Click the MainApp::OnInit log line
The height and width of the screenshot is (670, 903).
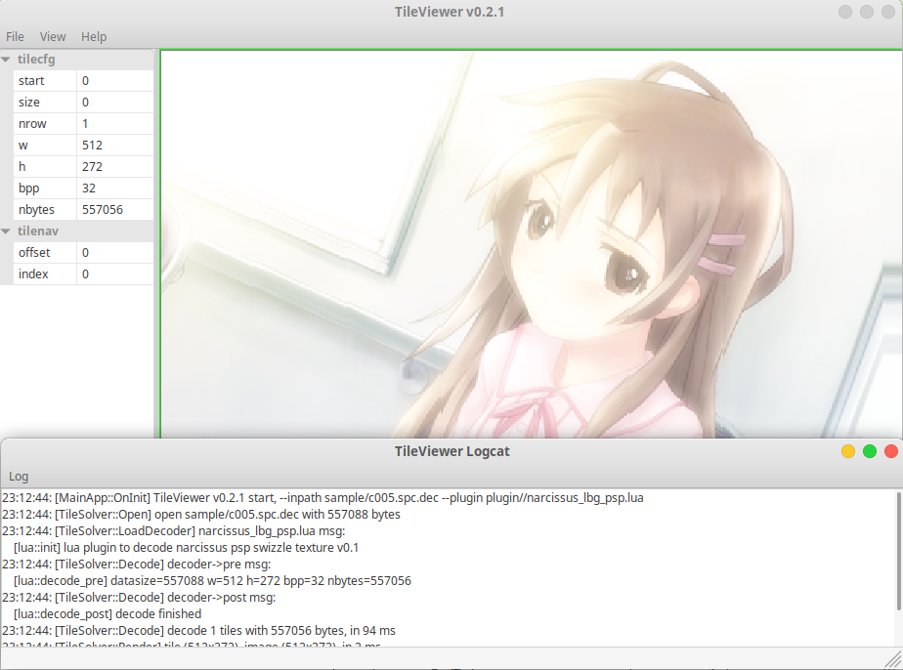click(x=322, y=498)
